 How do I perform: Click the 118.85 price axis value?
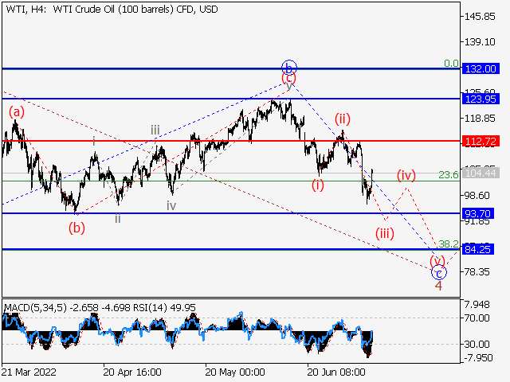click(x=480, y=119)
